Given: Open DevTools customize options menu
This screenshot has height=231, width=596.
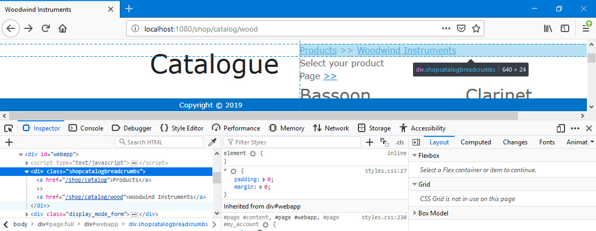Looking at the screenshot, I should point(575,128).
